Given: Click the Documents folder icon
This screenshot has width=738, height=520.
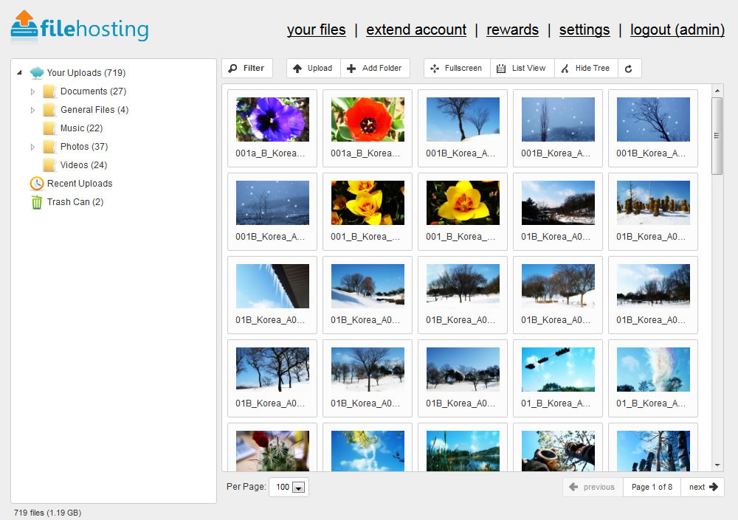Looking at the screenshot, I should (x=49, y=91).
